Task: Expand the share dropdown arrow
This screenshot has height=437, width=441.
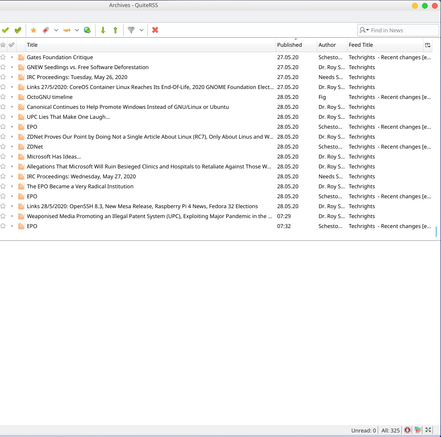Action: pyautogui.click(x=77, y=30)
